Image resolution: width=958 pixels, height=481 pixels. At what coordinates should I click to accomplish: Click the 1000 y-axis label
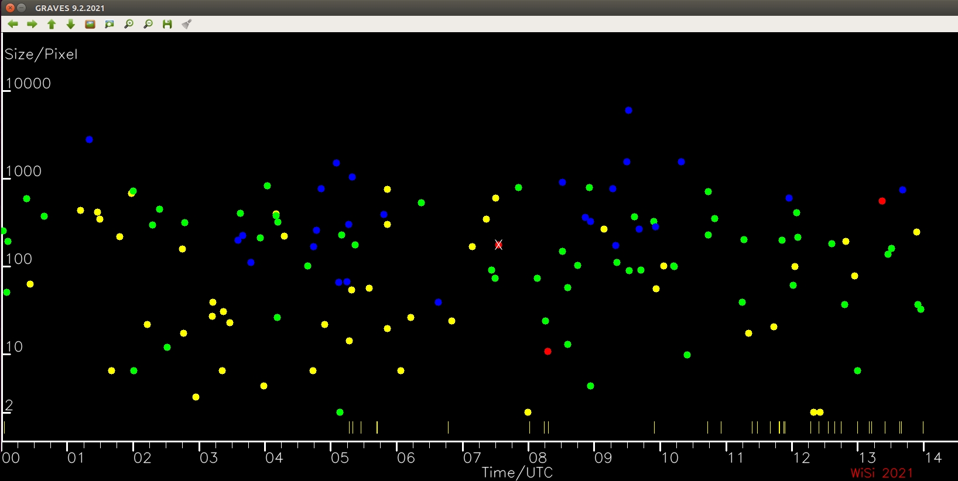(23, 171)
